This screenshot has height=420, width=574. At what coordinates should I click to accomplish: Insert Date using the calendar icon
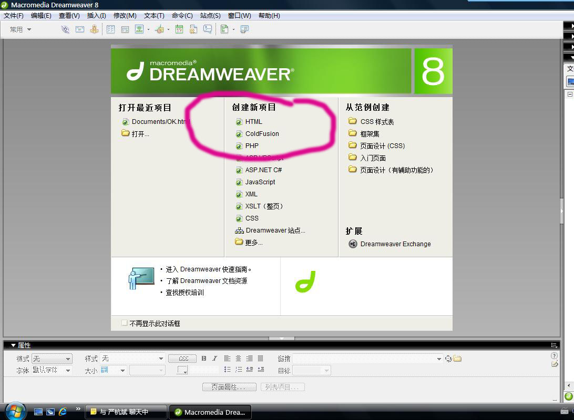[x=179, y=29]
